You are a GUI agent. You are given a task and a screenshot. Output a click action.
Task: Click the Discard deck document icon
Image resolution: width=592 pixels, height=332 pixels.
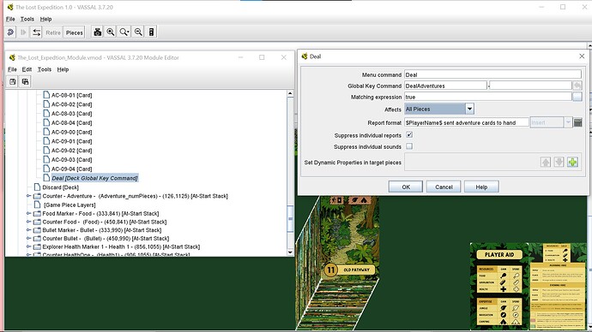click(x=37, y=187)
